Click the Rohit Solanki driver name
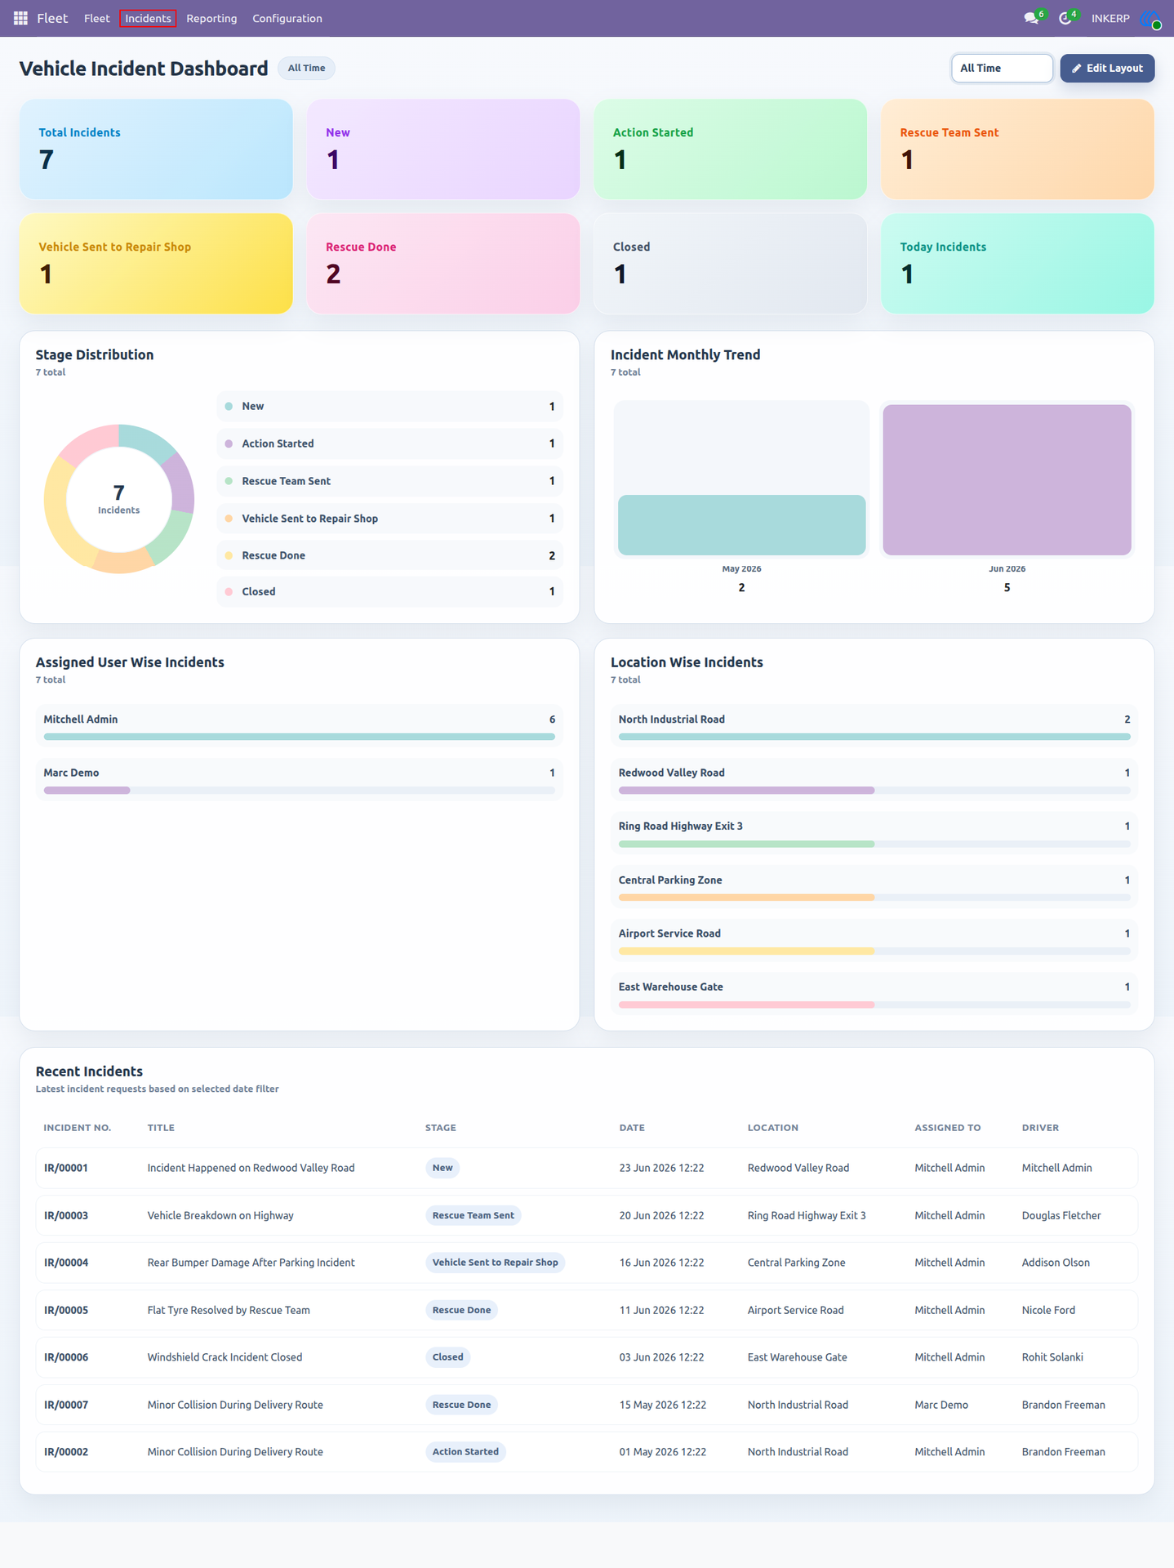This screenshot has height=1568, width=1174. 1052,1357
